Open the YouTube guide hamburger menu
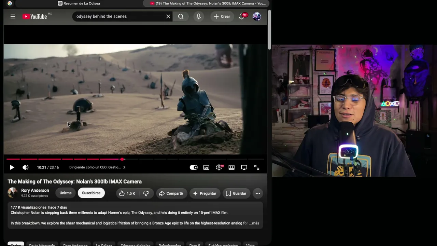This screenshot has width=437, height=246. click(x=13, y=16)
